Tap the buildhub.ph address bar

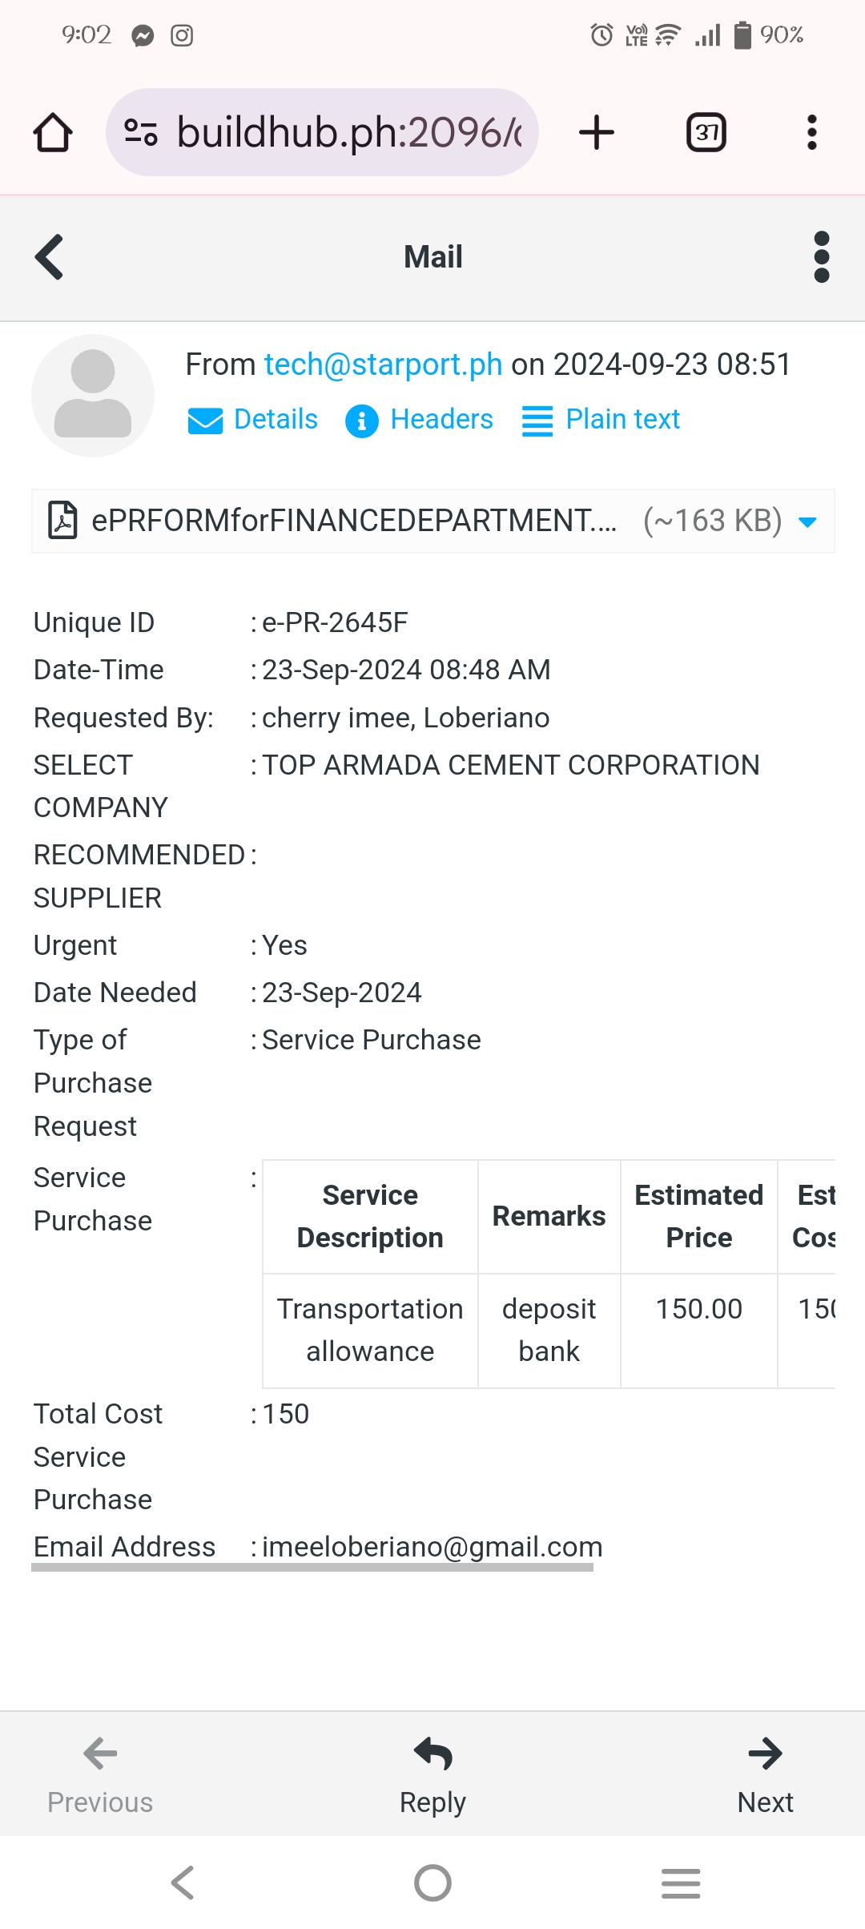tap(348, 132)
